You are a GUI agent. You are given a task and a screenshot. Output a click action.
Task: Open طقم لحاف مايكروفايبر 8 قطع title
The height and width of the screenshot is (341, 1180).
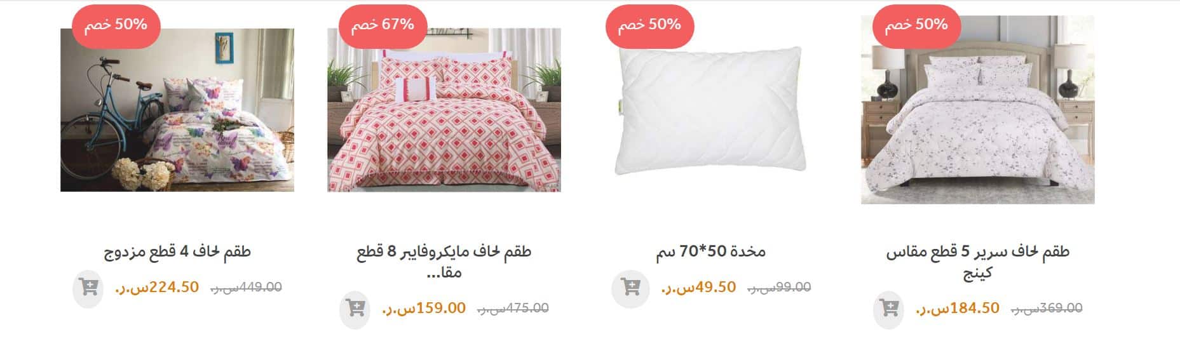[444, 262]
